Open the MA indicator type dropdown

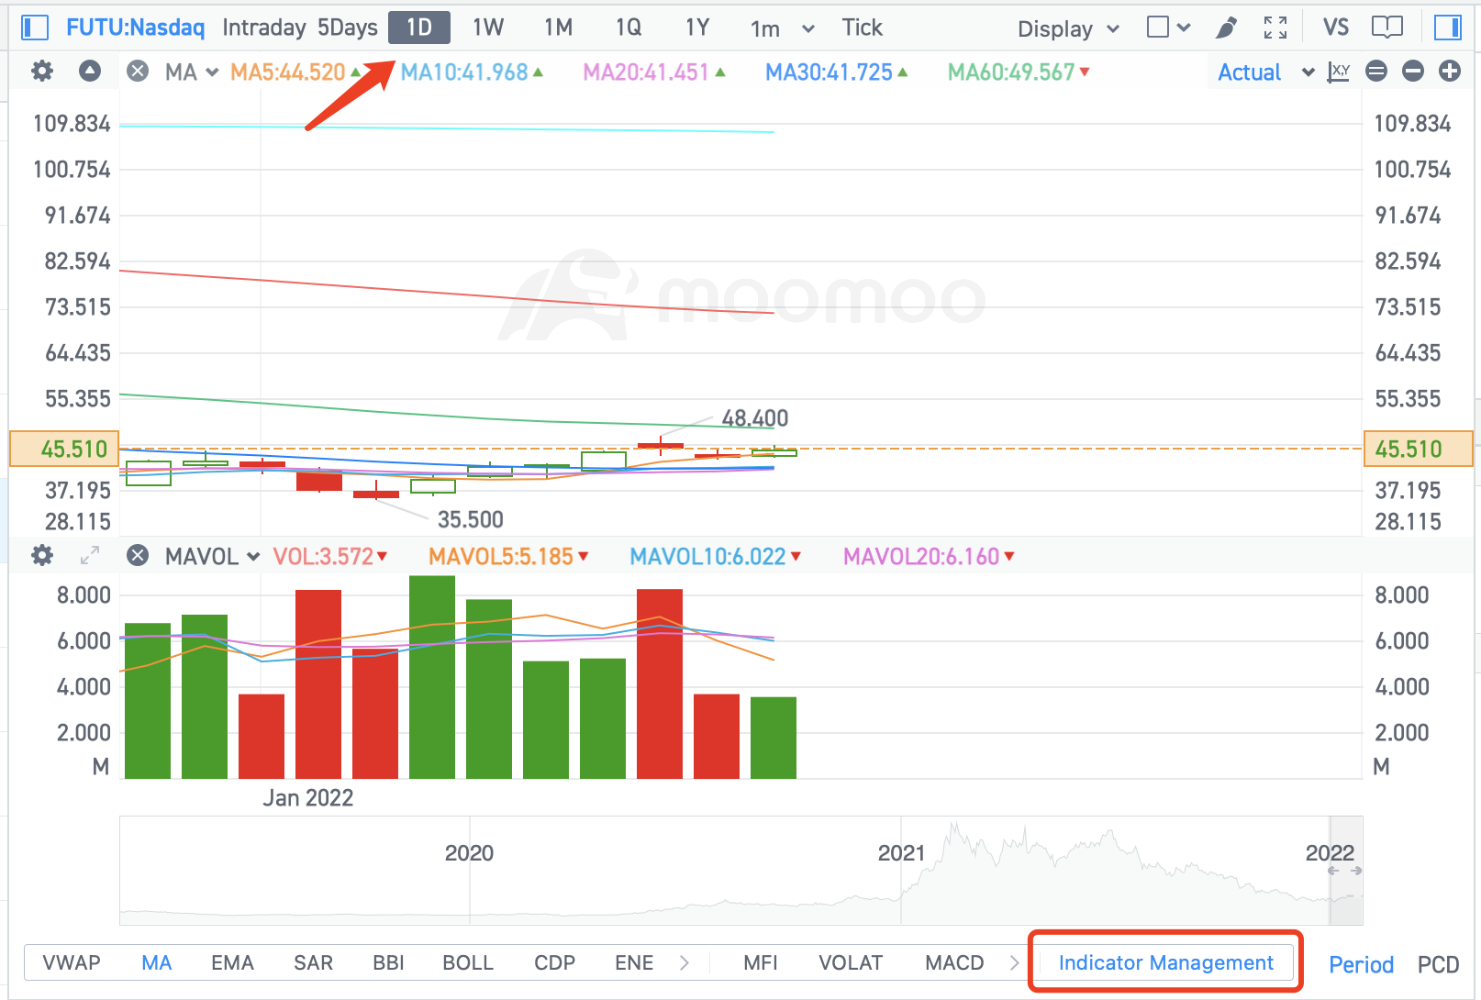coord(192,72)
